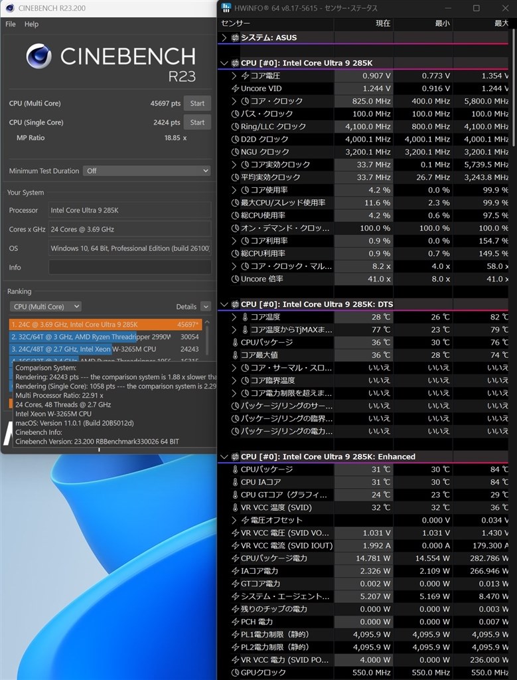Click the 現在 column header
517x680 pixels.
pyautogui.click(x=383, y=23)
